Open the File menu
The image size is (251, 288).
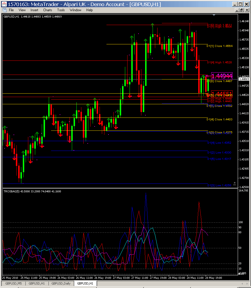(11, 10)
